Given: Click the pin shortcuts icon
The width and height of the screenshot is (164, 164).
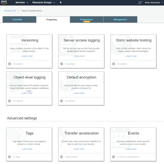Looking at the screenshot, I should click(x=60, y=2).
